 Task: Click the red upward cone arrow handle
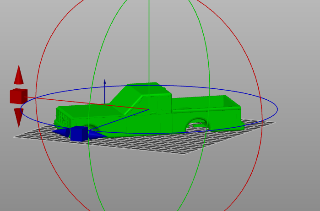[18, 76]
